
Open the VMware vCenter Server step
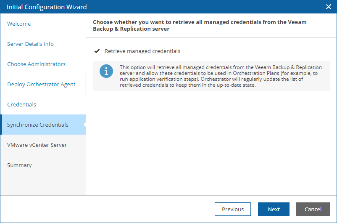pos(37,145)
